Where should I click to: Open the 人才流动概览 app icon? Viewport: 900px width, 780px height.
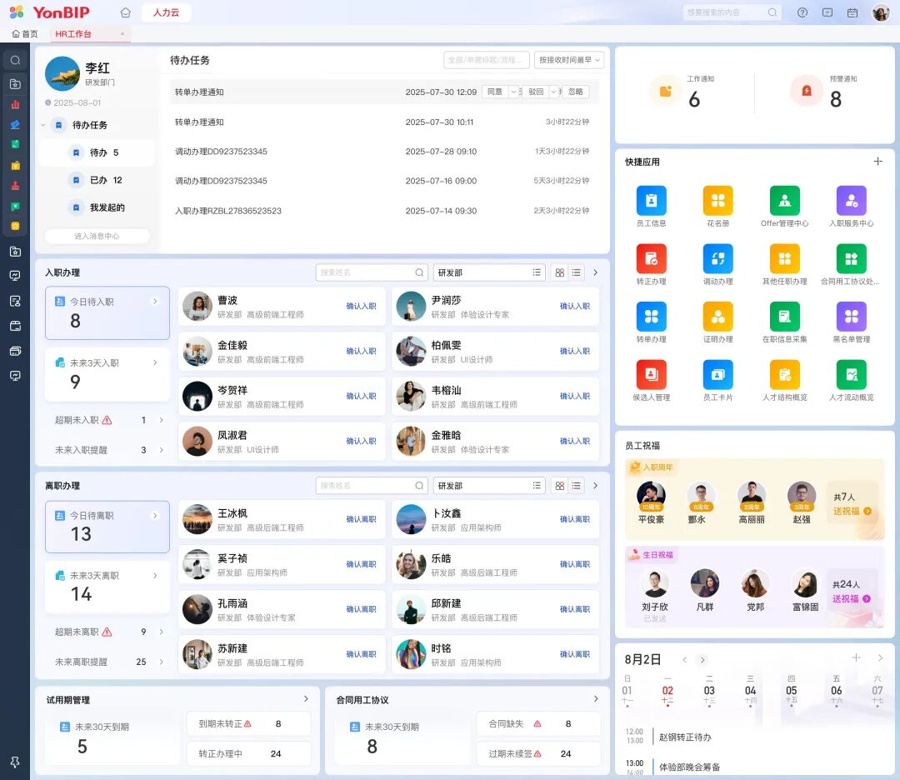851,375
